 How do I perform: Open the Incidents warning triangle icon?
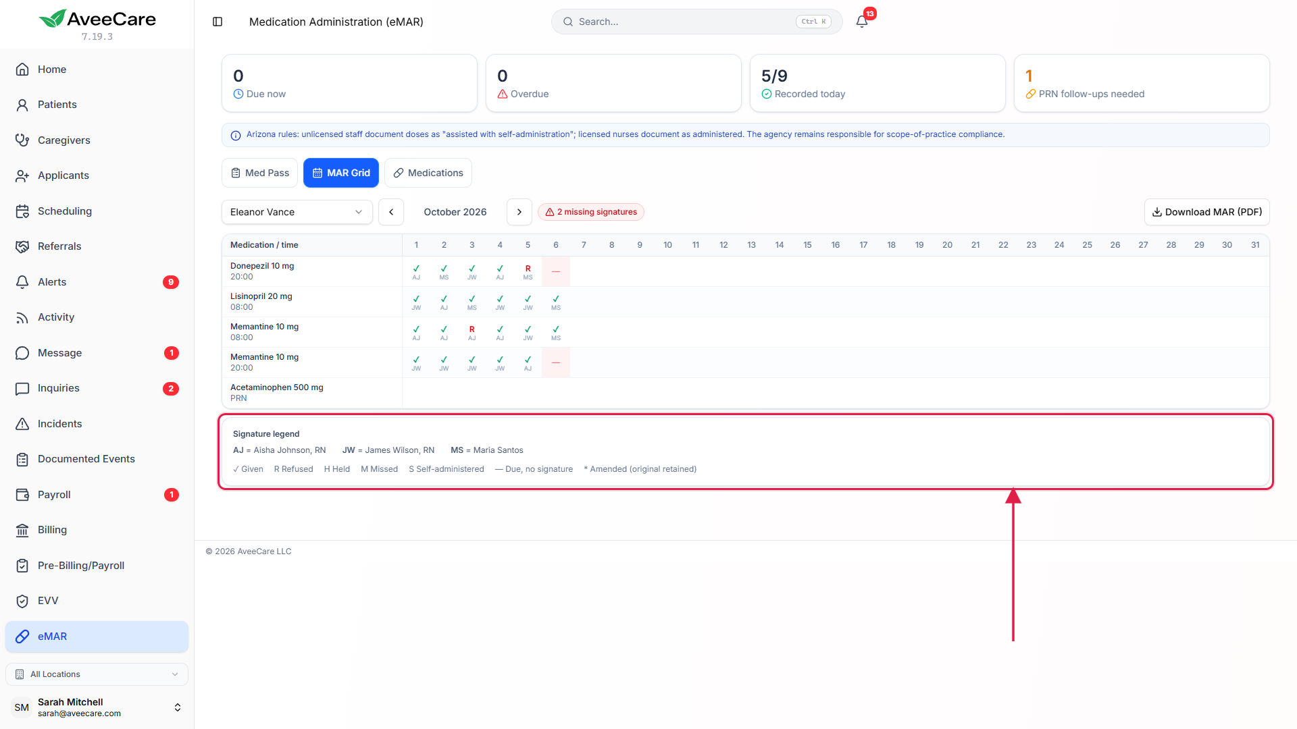pos(22,424)
